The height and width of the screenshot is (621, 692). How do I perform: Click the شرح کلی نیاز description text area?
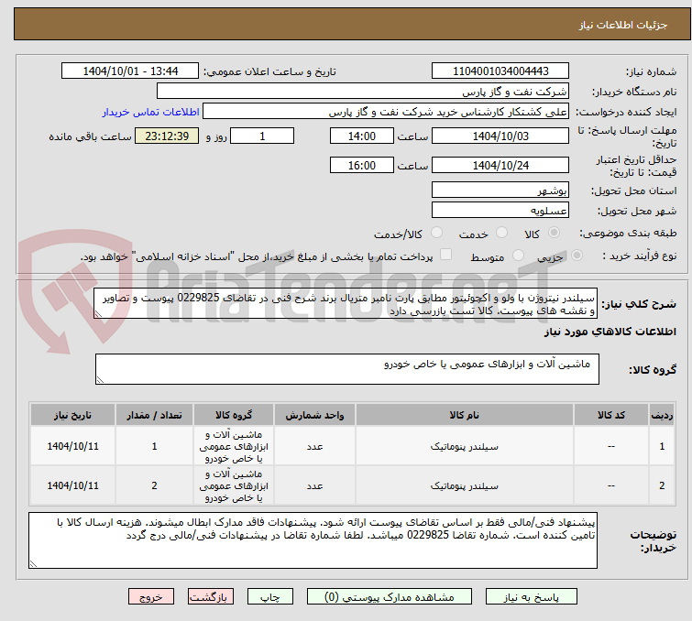[346, 303]
